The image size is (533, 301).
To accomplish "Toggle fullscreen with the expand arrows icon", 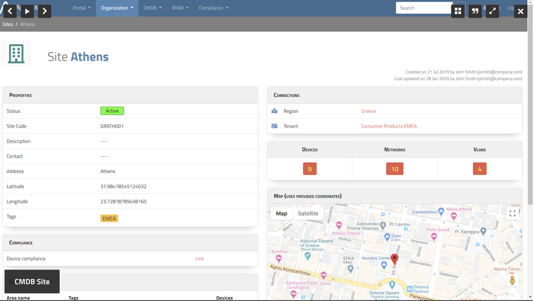I will (492, 11).
